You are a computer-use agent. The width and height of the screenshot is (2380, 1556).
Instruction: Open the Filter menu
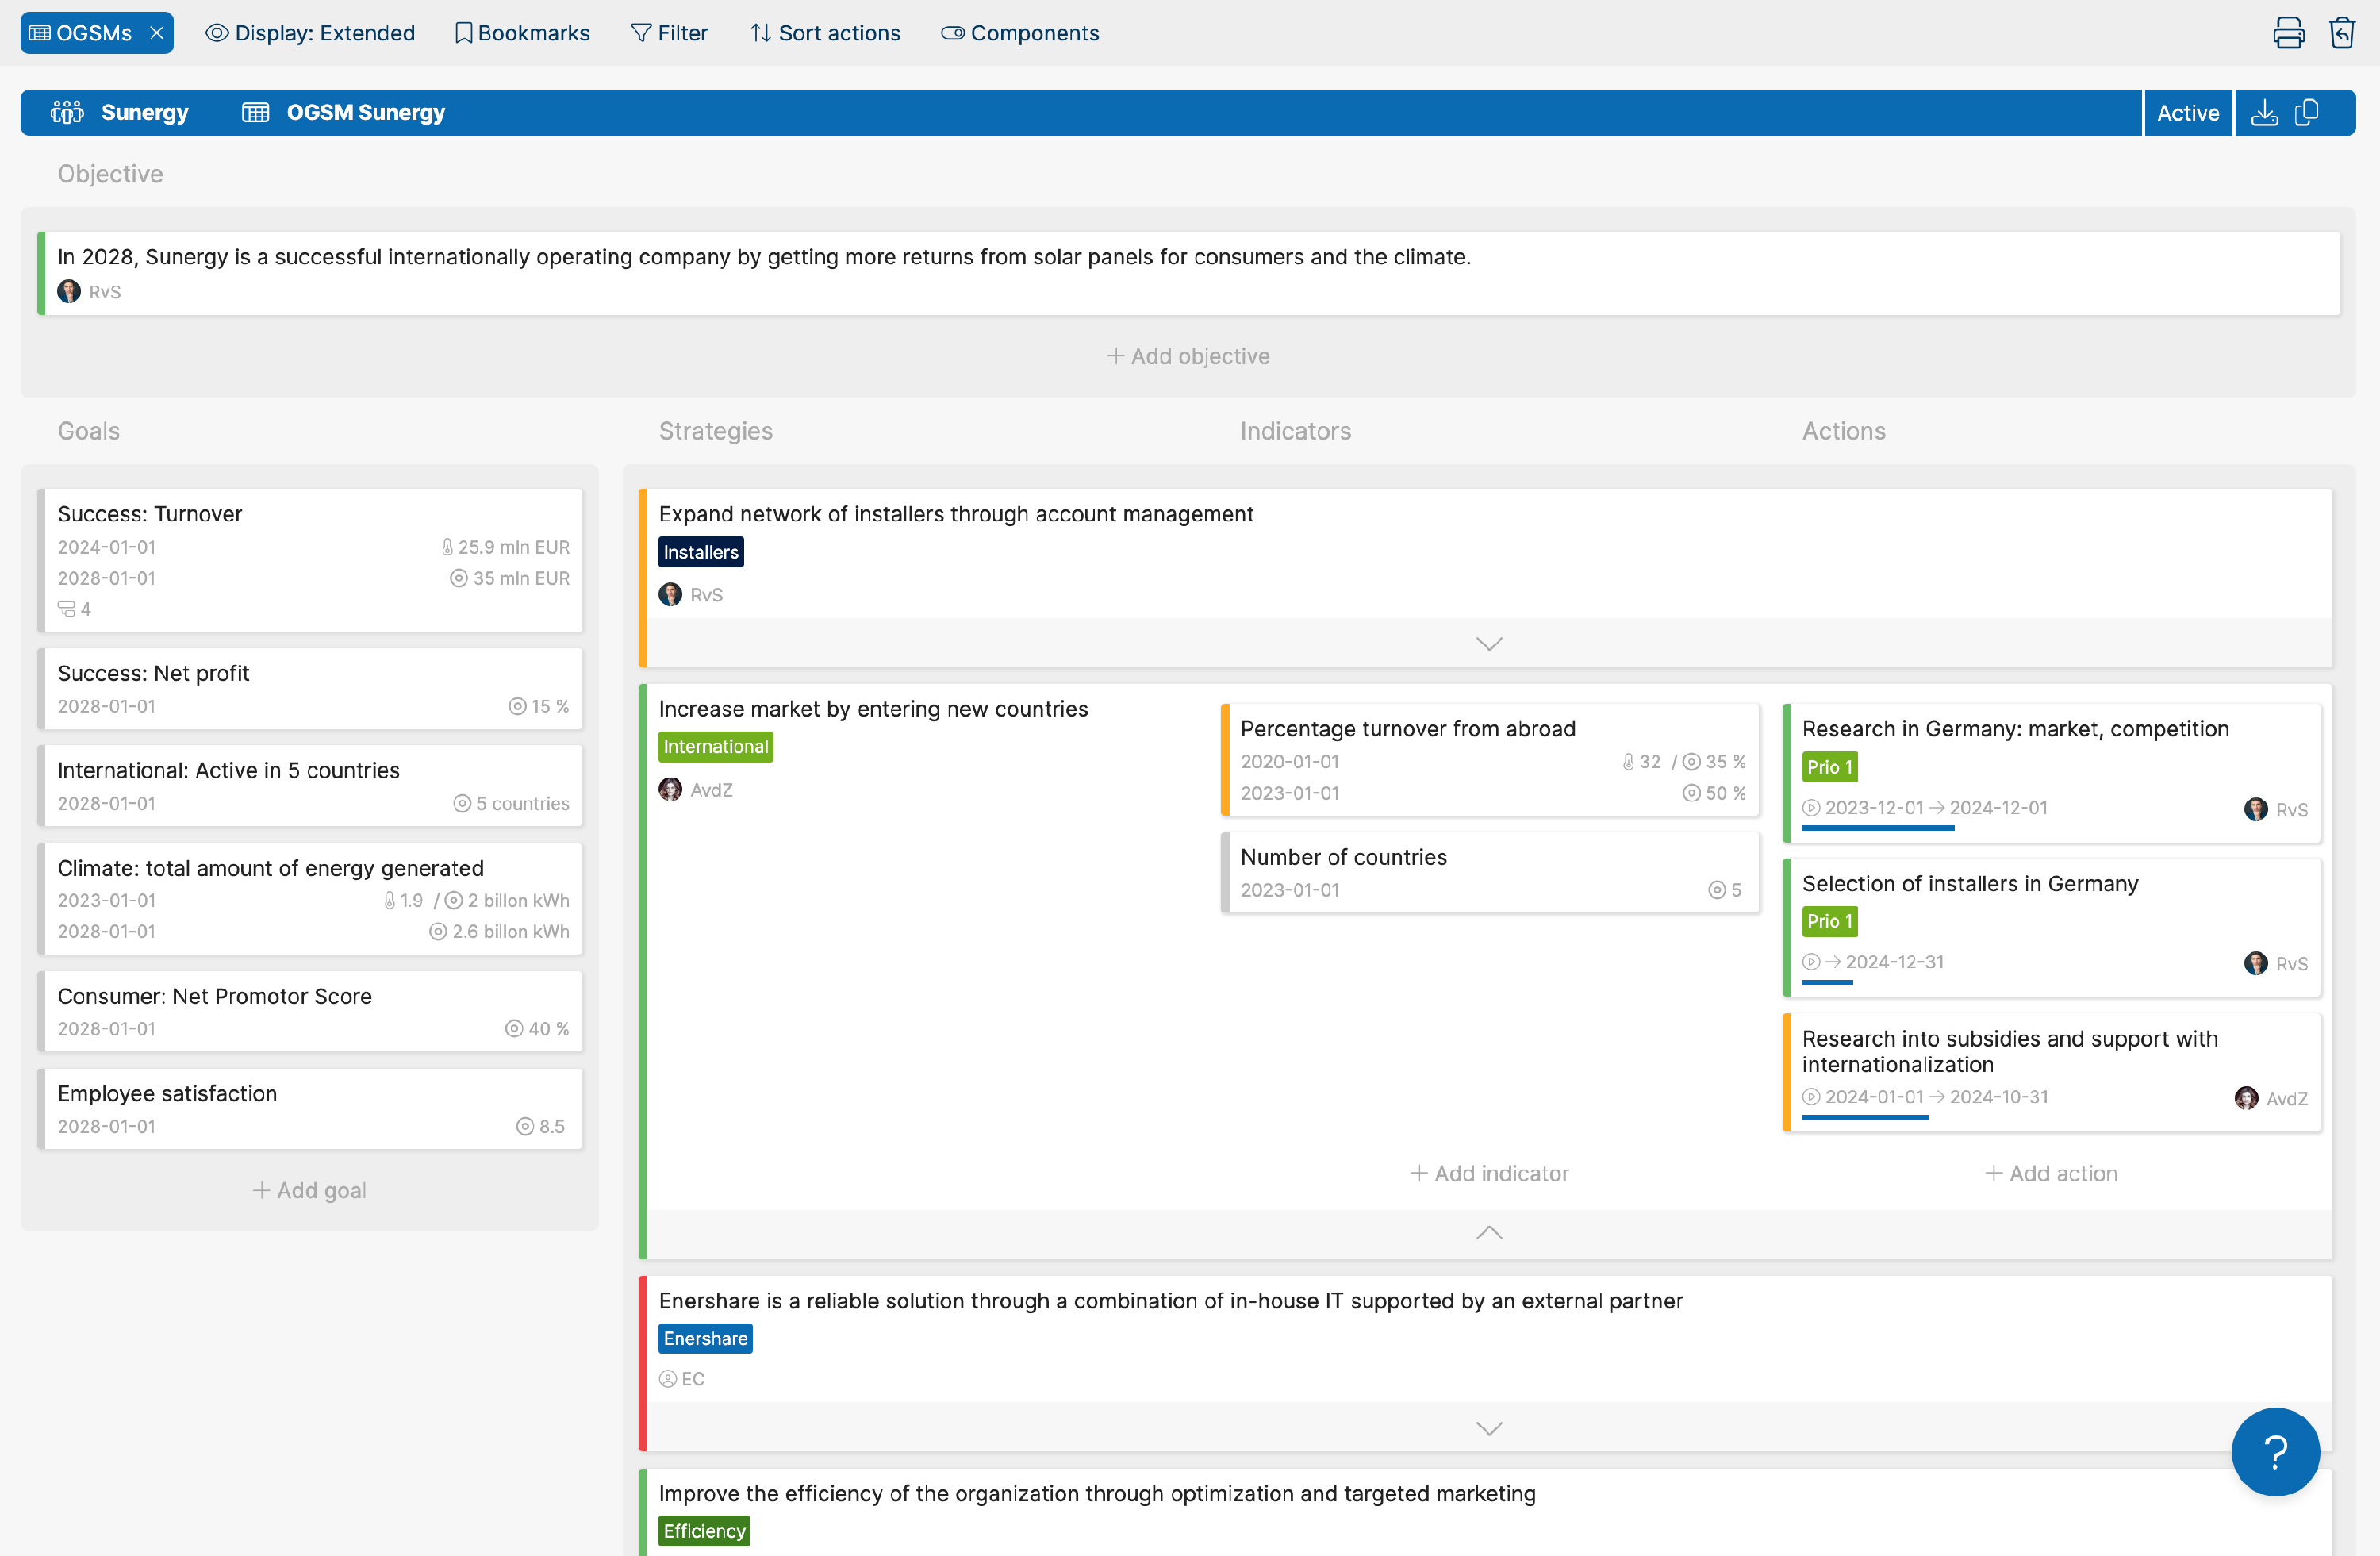click(x=669, y=33)
